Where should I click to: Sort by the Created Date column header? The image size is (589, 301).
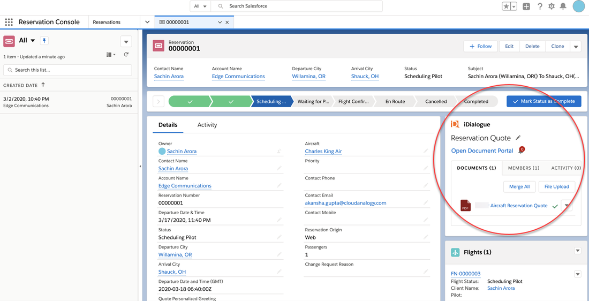click(x=24, y=85)
